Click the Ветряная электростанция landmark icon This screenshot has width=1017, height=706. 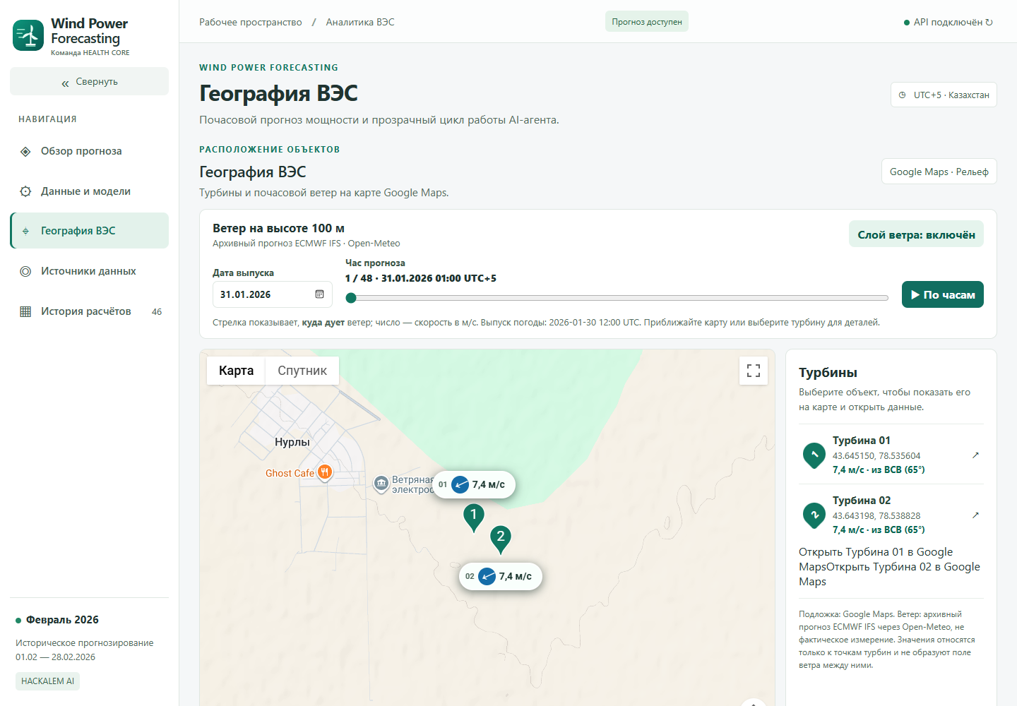coord(381,484)
